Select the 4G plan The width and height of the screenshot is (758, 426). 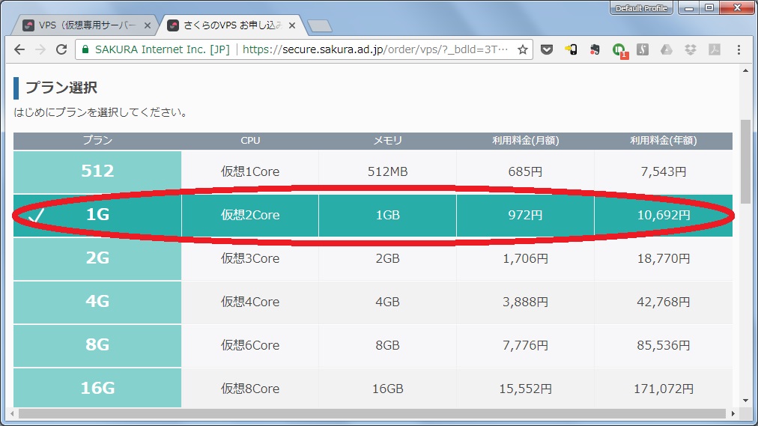(x=97, y=302)
